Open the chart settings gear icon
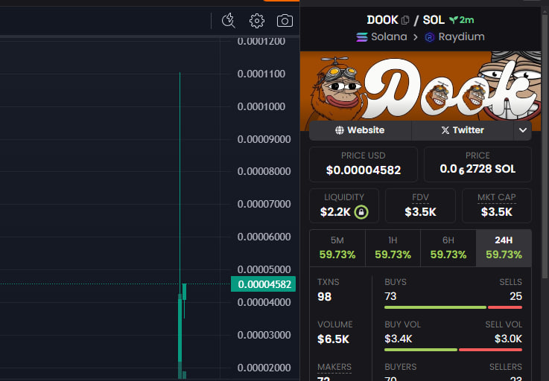The height and width of the screenshot is (381, 549). point(257,21)
